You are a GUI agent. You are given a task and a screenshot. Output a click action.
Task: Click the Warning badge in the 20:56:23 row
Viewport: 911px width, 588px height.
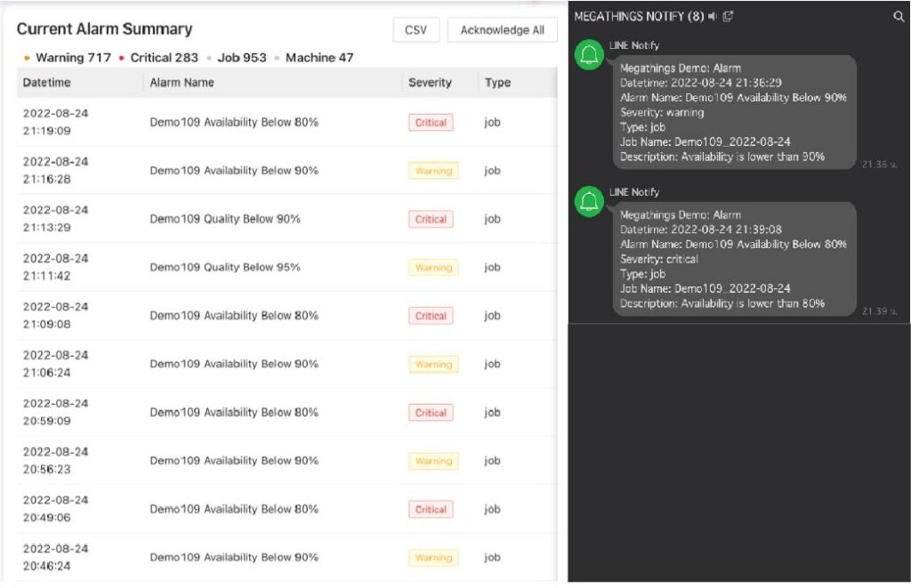(433, 461)
